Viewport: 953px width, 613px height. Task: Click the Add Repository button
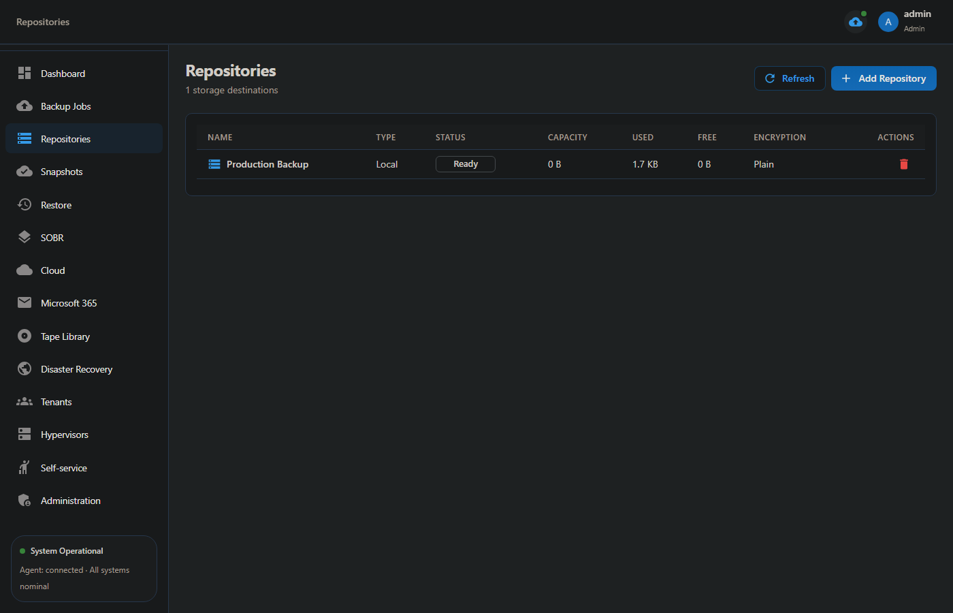[x=884, y=78]
